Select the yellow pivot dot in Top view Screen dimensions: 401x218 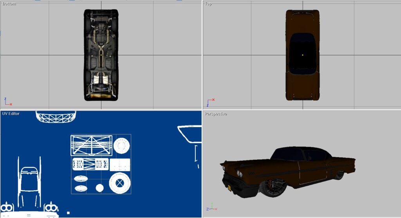[x=302, y=55]
